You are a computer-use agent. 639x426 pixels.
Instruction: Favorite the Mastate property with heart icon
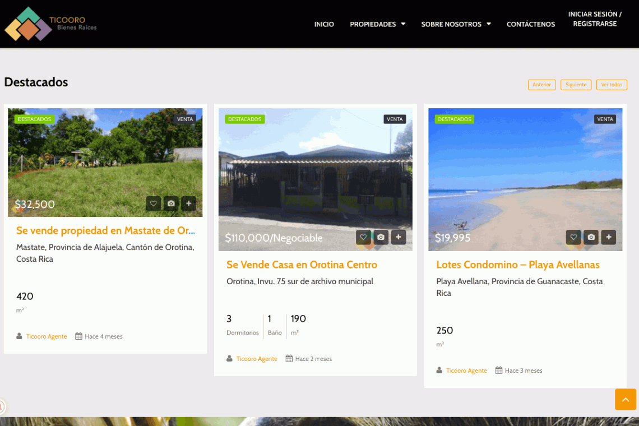point(154,203)
